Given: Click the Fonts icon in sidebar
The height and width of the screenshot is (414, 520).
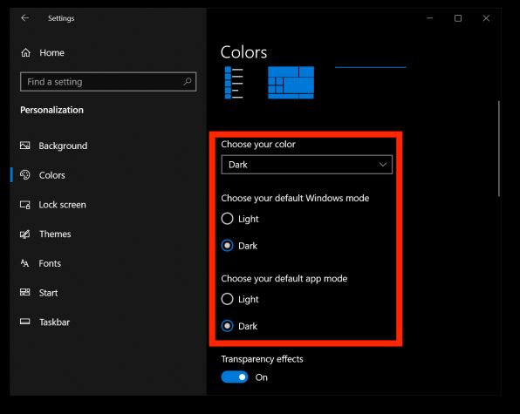Looking at the screenshot, I should (x=25, y=263).
